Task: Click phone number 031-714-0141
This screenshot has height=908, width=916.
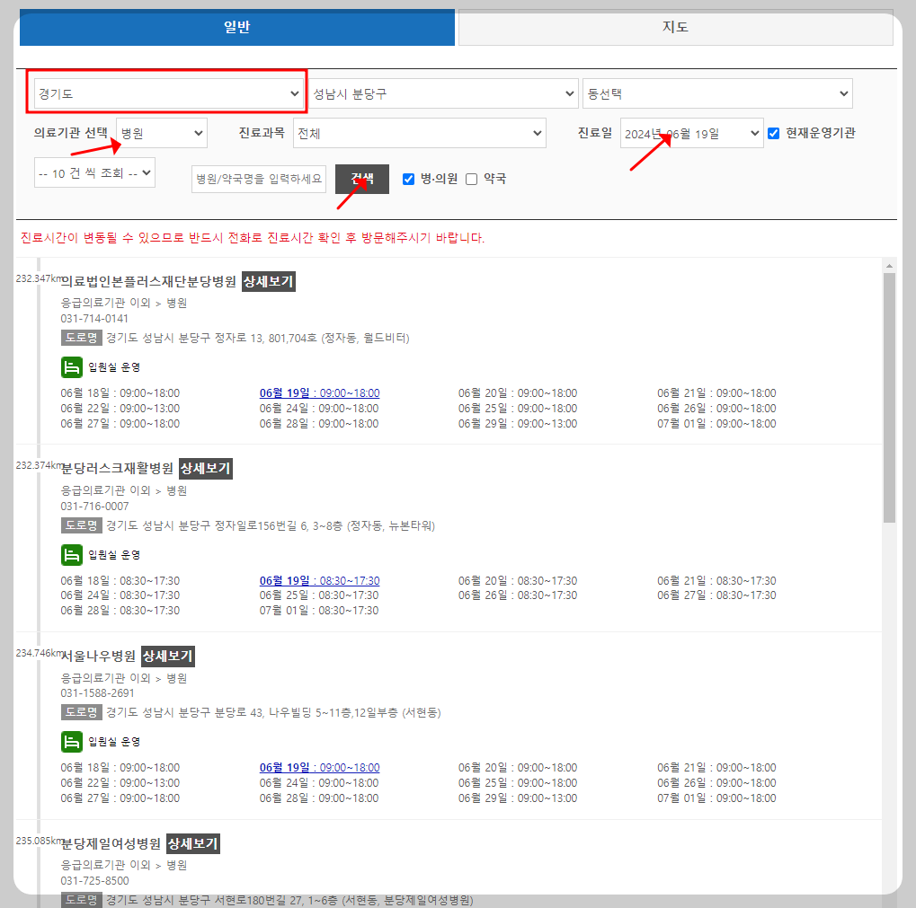Action: tap(94, 319)
